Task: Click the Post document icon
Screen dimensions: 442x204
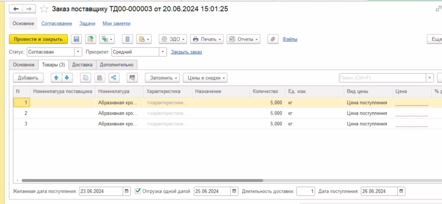Action: [90, 39]
